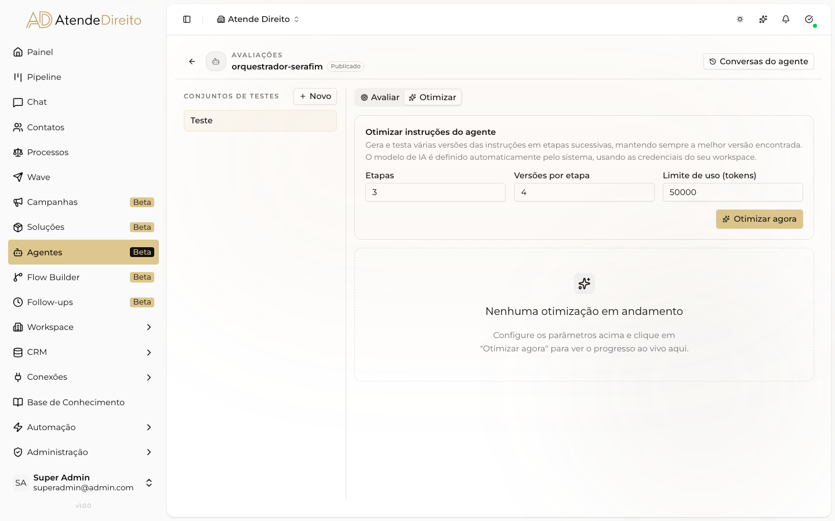835x521 pixels.
Task: Select Agentes in the sidebar
Action: (83, 252)
